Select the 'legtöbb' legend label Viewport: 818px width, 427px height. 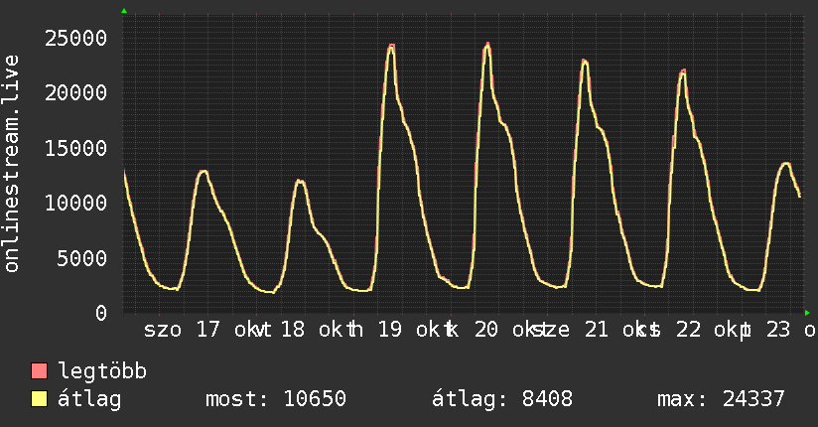(103, 370)
